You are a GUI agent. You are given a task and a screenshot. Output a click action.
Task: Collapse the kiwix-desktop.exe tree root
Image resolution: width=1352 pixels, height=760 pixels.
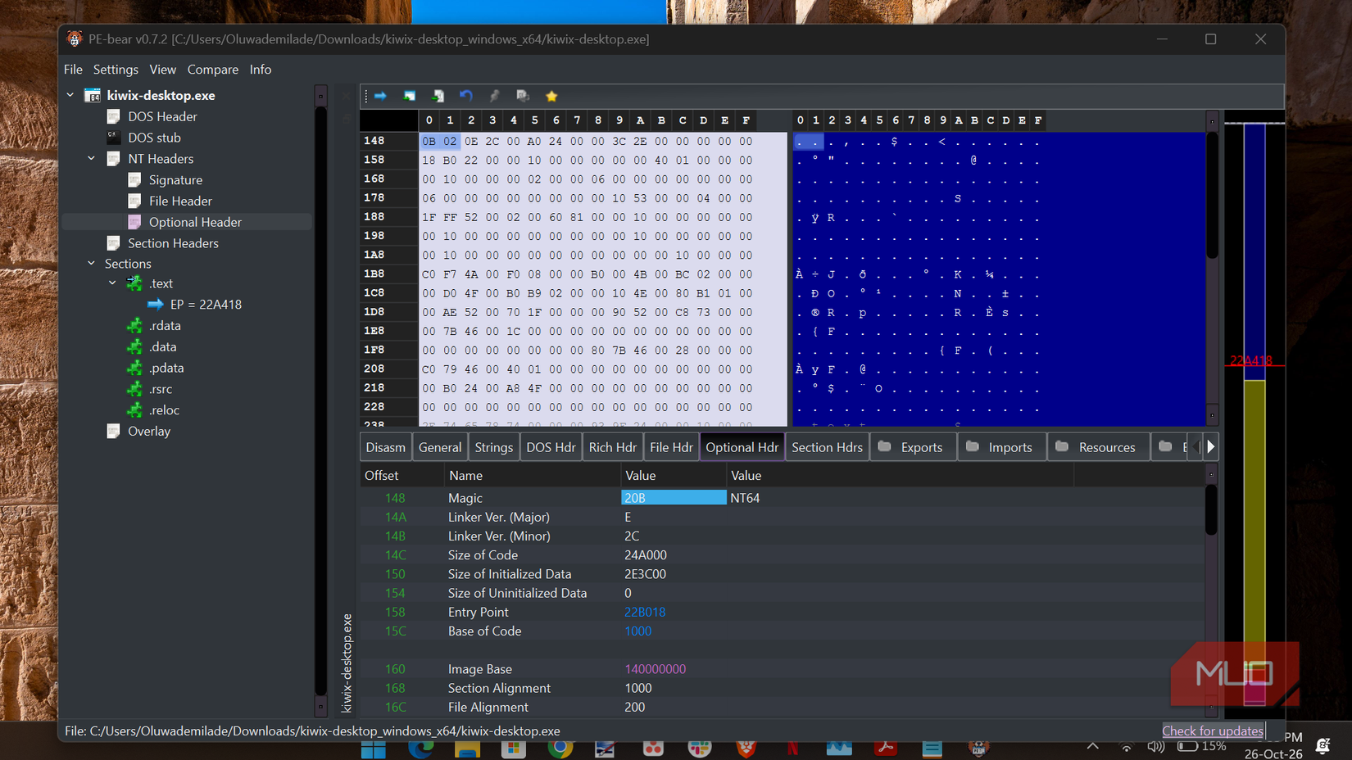click(70, 95)
